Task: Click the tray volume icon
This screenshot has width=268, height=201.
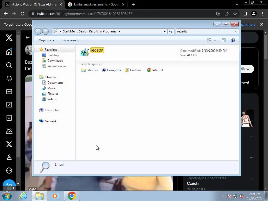Action: [x=242, y=196]
